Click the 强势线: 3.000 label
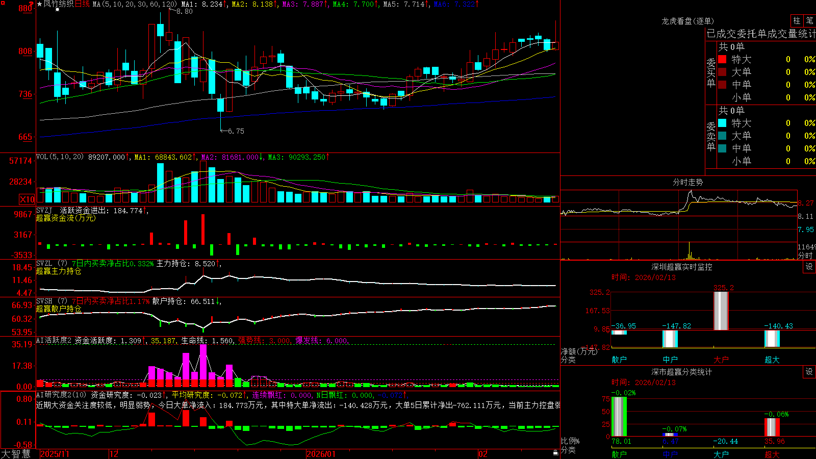This screenshot has width=816, height=459. 265,341
